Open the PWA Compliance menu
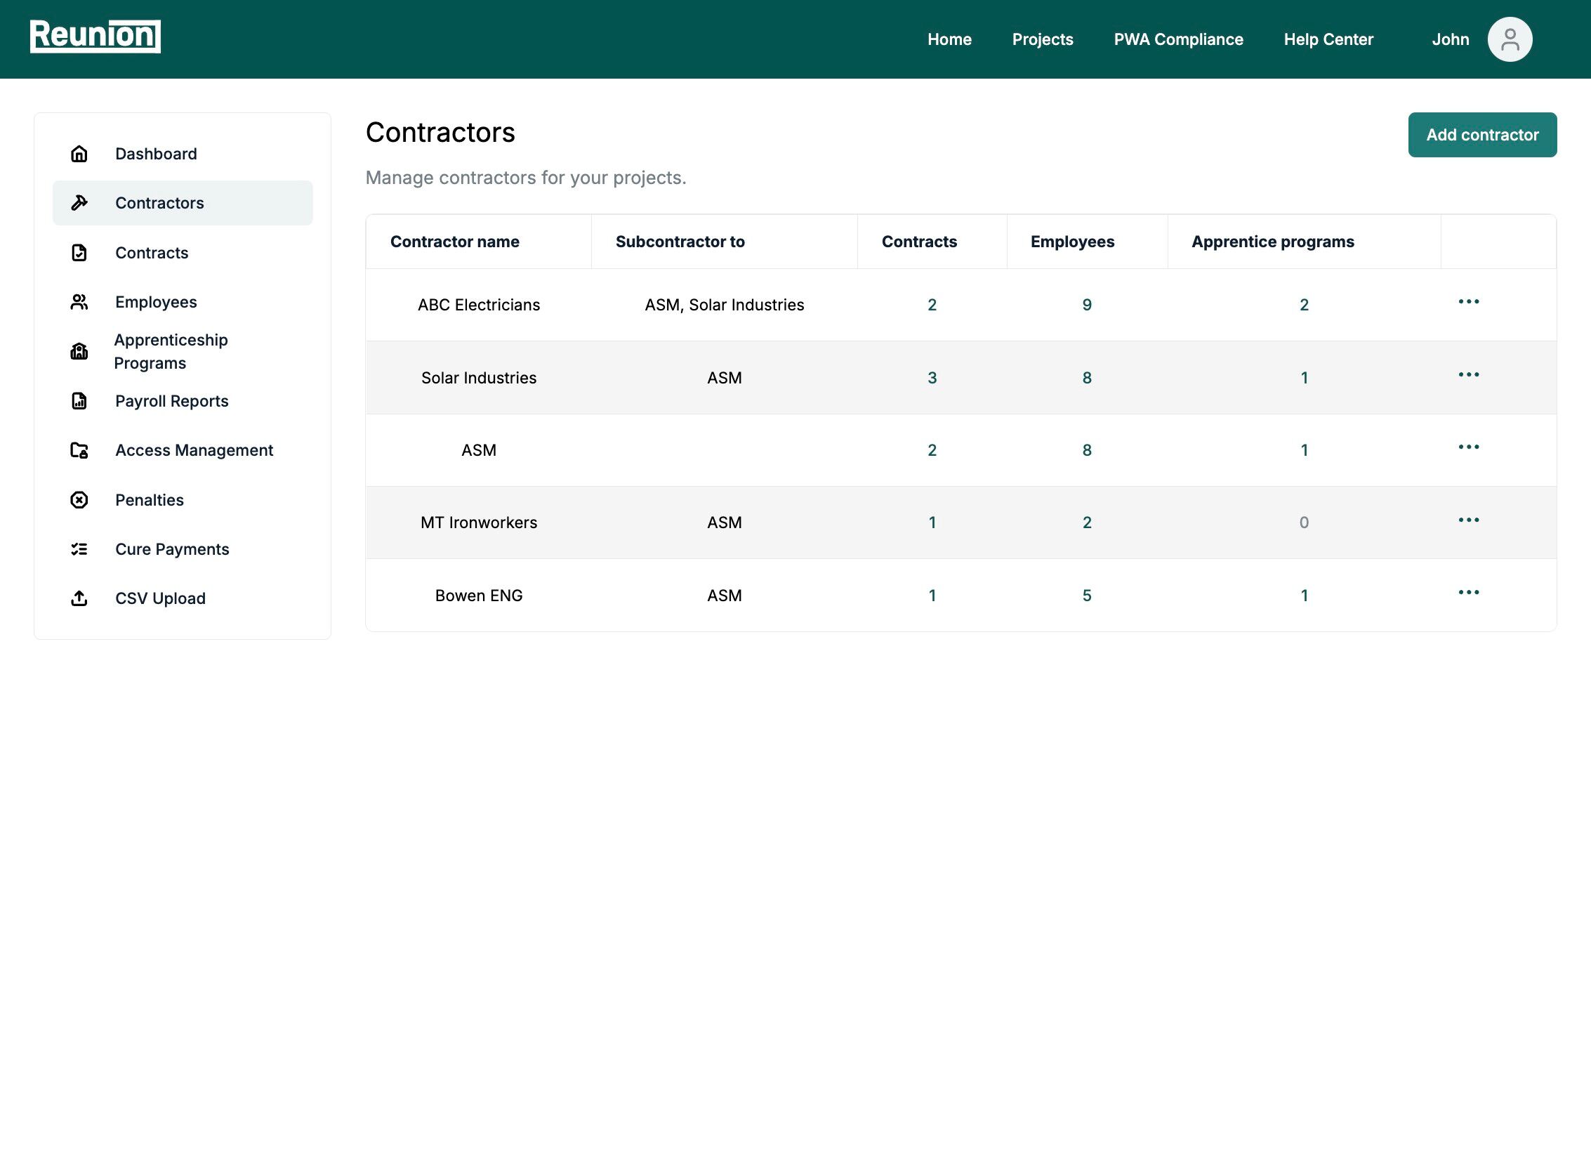Image resolution: width=1591 pixels, height=1156 pixels. (x=1177, y=39)
